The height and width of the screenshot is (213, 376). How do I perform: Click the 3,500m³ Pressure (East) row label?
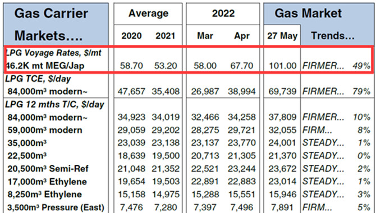pyautogui.click(x=56, y=207)
